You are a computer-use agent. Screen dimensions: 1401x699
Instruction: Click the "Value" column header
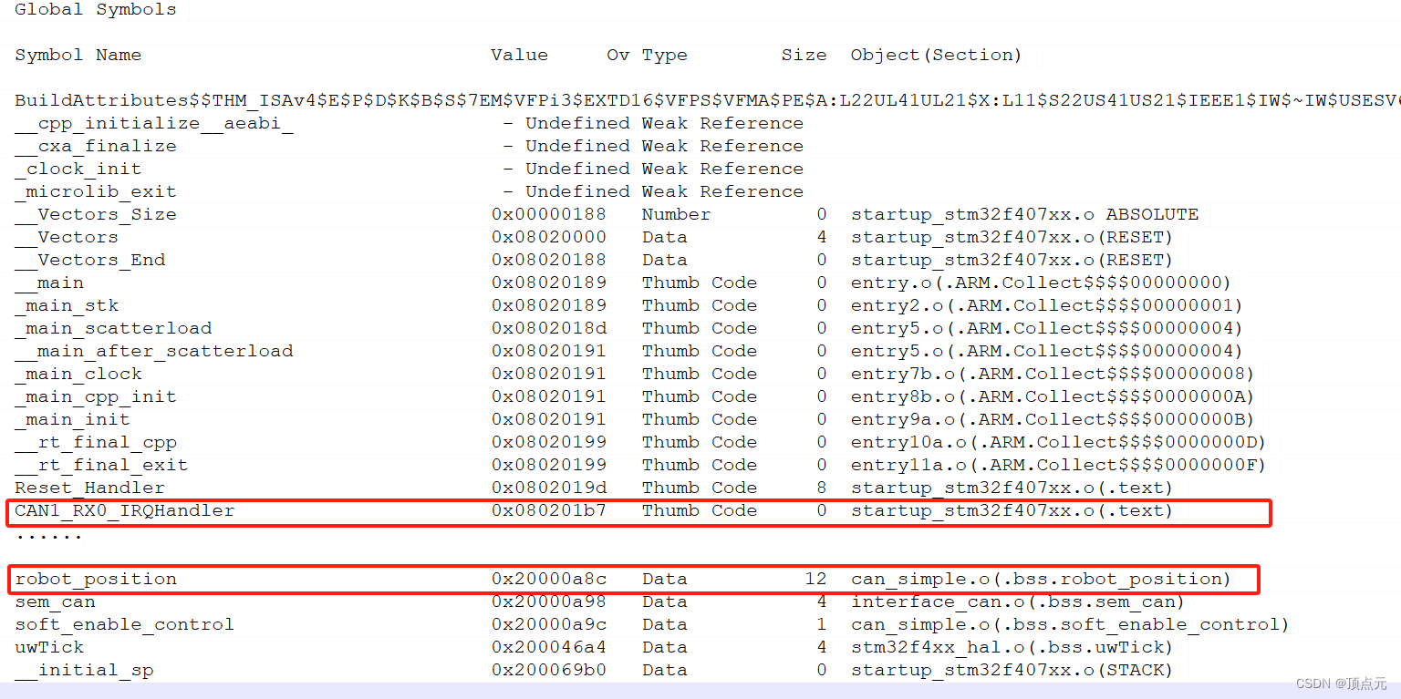[x=520, y=55]
